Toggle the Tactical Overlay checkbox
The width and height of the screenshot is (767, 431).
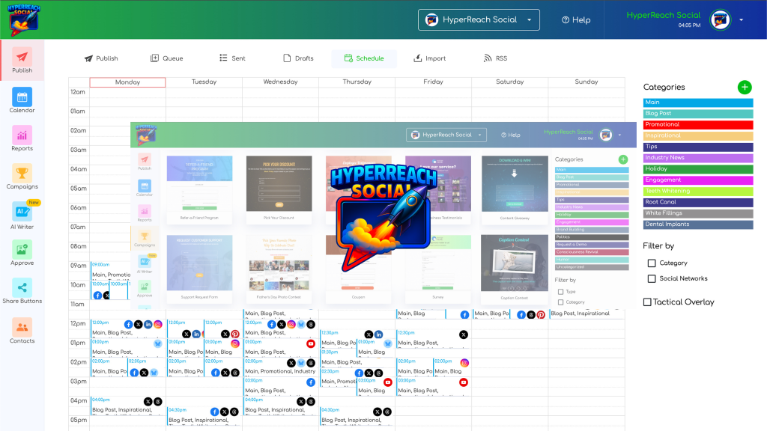647,302
